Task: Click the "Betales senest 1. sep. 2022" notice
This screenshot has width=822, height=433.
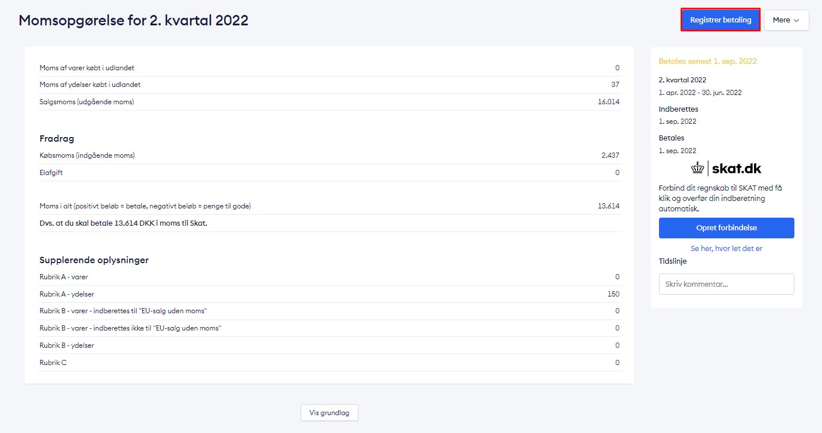Action: click(x=707, y=61)
